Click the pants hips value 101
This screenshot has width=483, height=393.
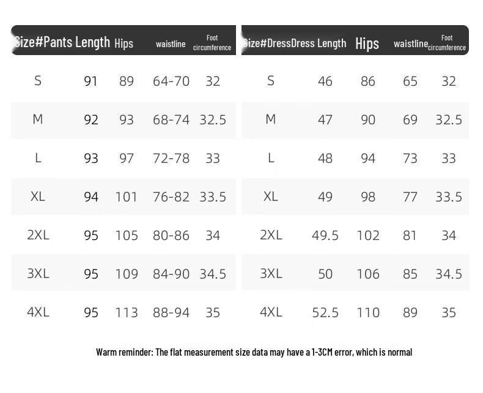[x=127, y=197]
